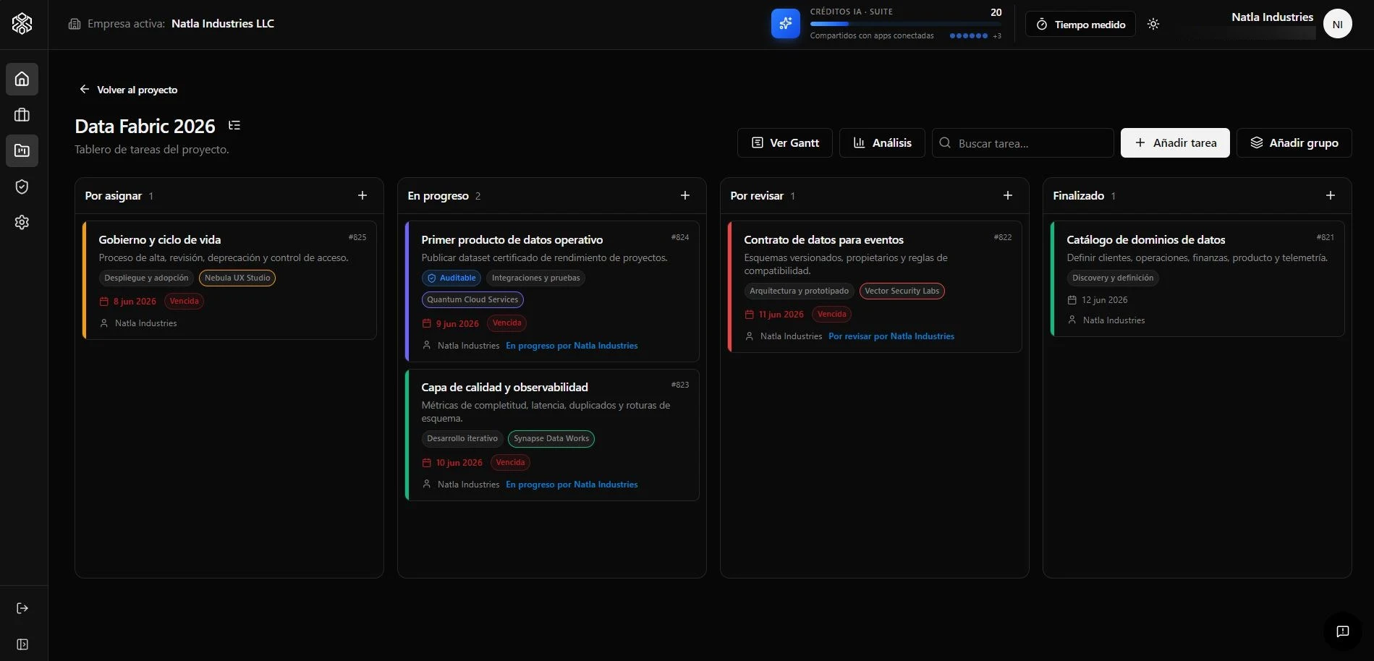The height and width of the screenshot is (661, 1374).
Task: Click the Natla Industries LLC company name
Action: click(x=223, y=24)
